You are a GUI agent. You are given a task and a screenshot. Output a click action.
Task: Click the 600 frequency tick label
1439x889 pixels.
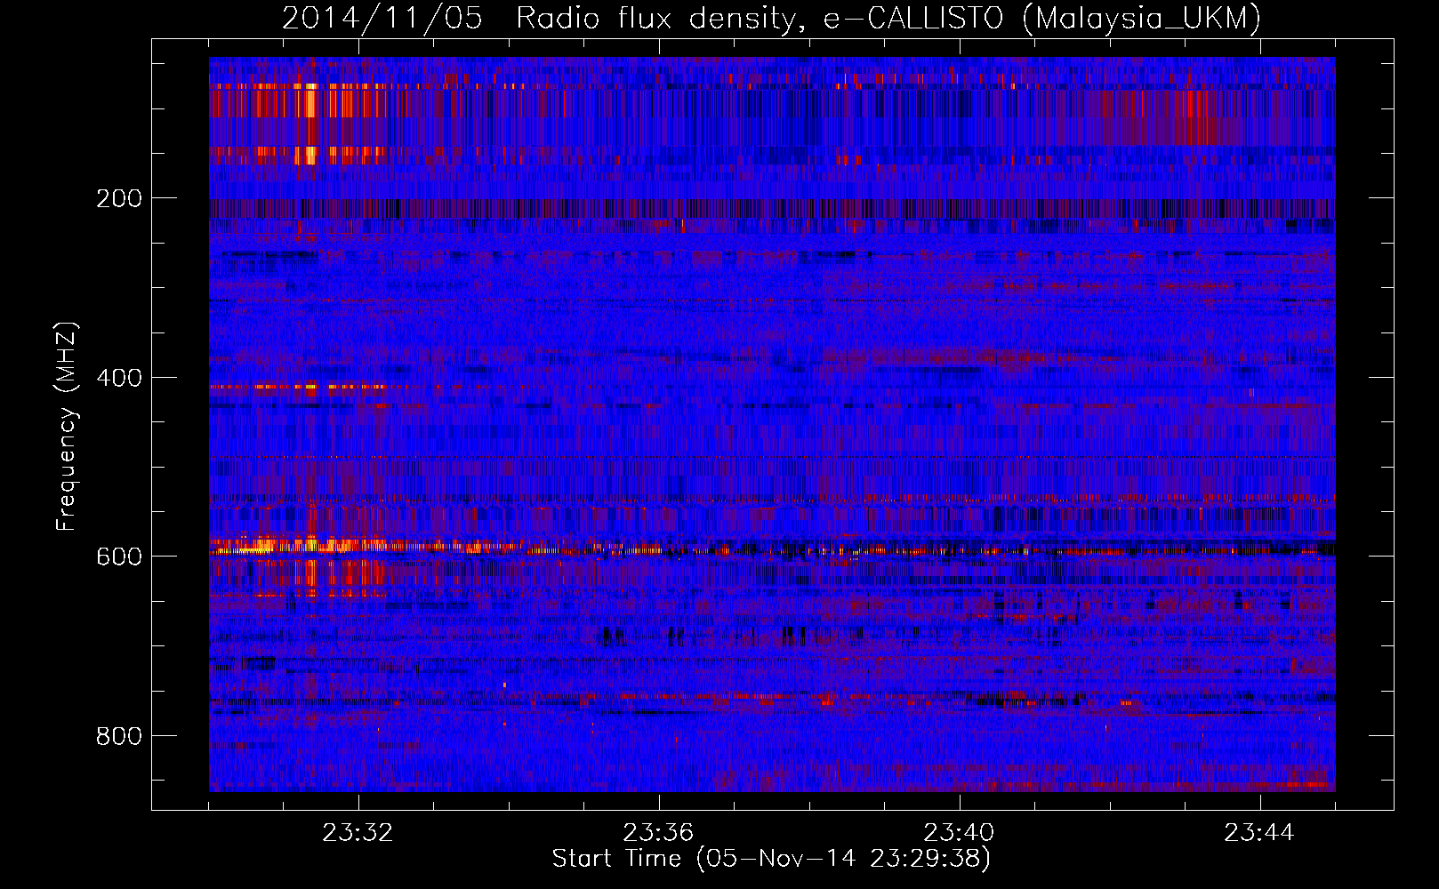(118, 557)
